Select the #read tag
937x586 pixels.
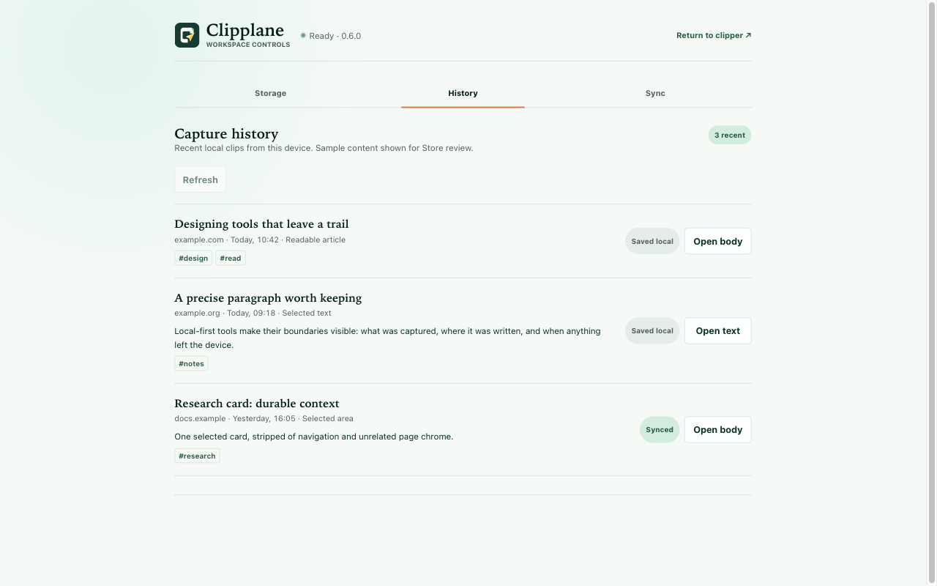click(x=231, y=258)
